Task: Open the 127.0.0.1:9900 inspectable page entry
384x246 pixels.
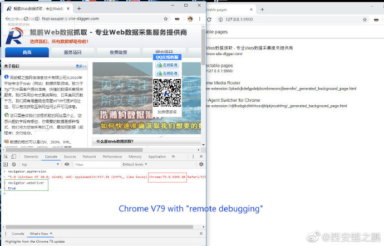Action: tap(219, 71)
